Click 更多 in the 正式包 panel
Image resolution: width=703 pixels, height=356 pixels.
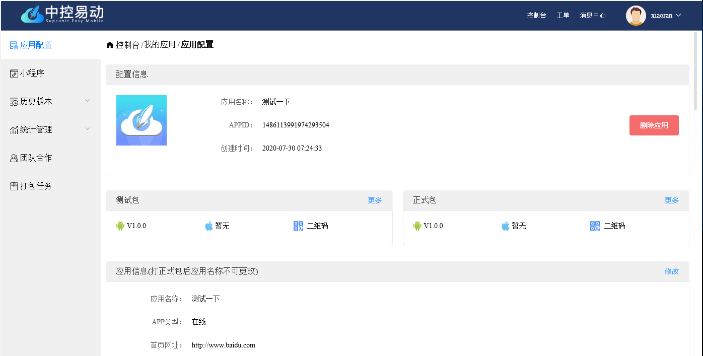(672, 200)
